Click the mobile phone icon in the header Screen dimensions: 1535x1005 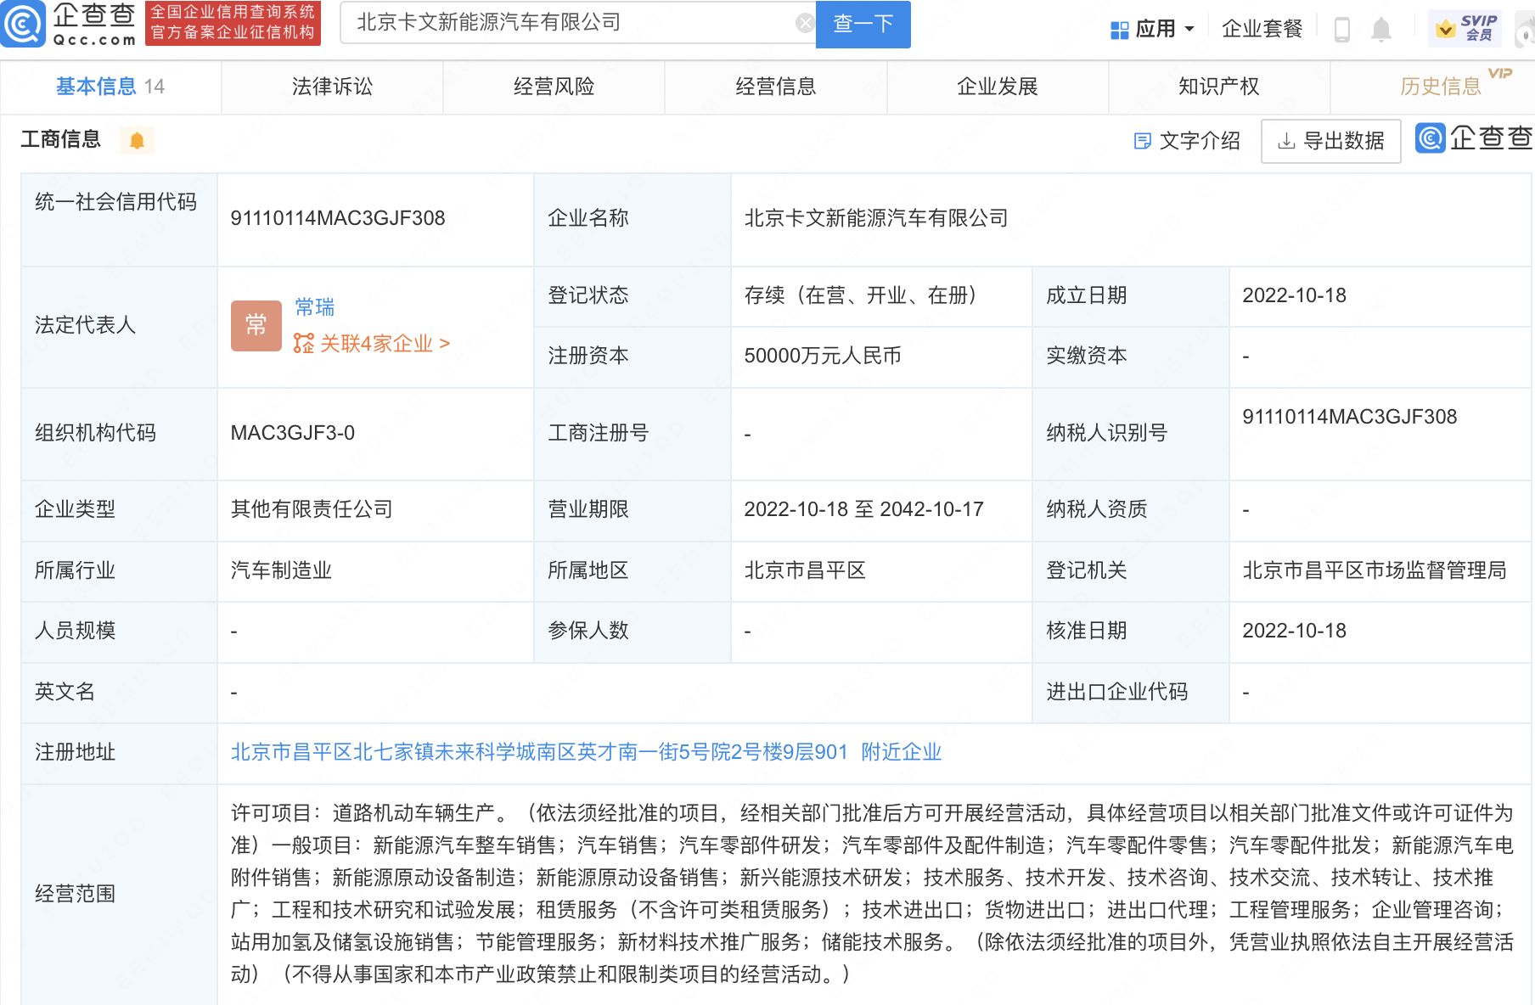point(1342,29)
